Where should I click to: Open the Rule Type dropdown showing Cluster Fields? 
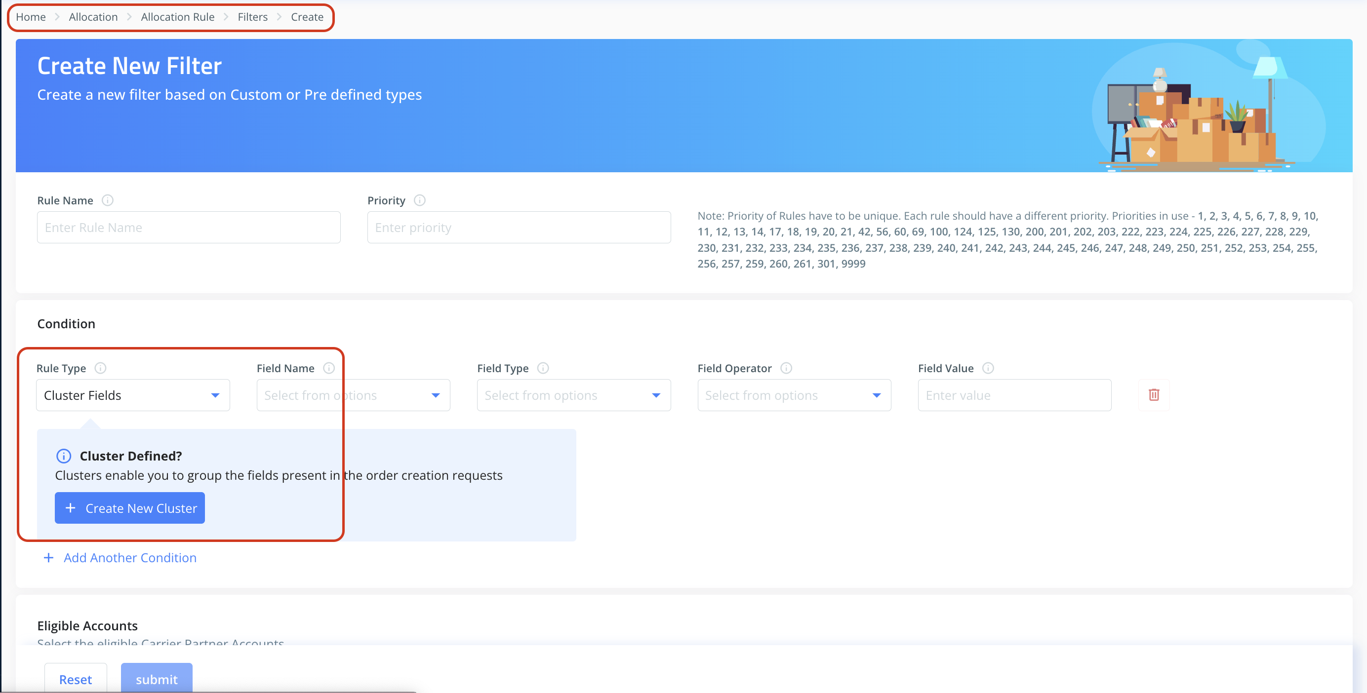pyautogui.click(x=133, y=395)
